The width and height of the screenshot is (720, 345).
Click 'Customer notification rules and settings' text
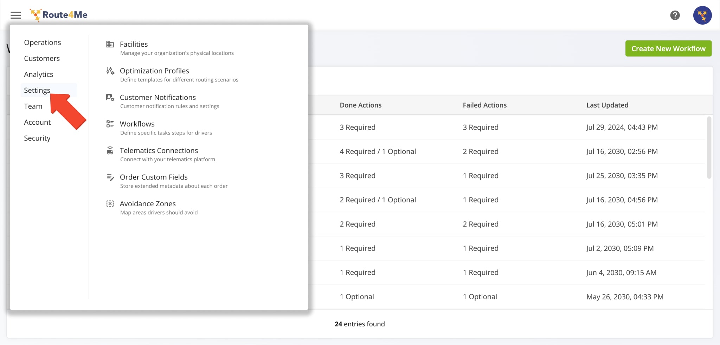pos(170,106)
